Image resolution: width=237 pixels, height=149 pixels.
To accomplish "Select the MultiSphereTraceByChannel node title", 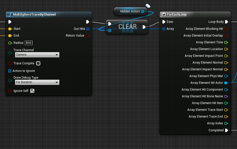I will (x=34, y=15).
